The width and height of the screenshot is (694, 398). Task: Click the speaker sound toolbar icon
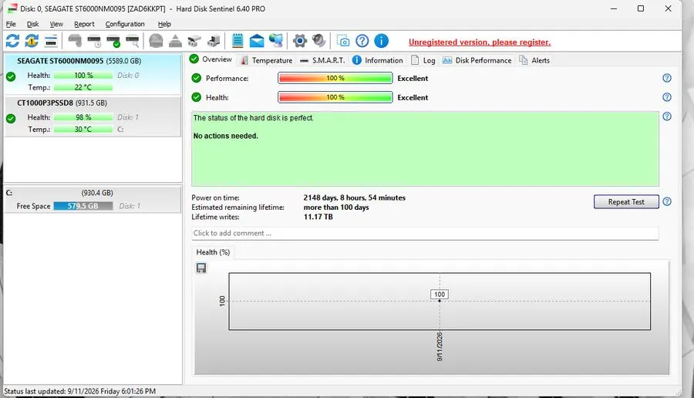click(318, 41)
